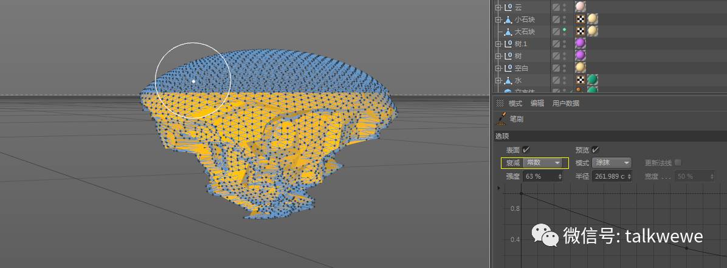Select the beige material tag on 大石块
The height and width of the screenshot is (268, 727).
[x=593, y=31]
